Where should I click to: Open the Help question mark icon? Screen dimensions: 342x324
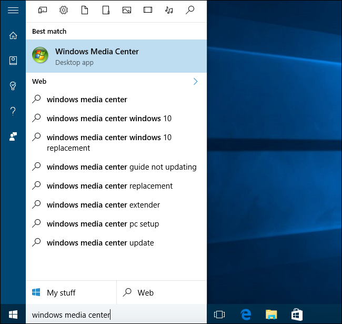tap(13, 111)
